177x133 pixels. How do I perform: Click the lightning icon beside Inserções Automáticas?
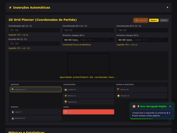[10, 8]
